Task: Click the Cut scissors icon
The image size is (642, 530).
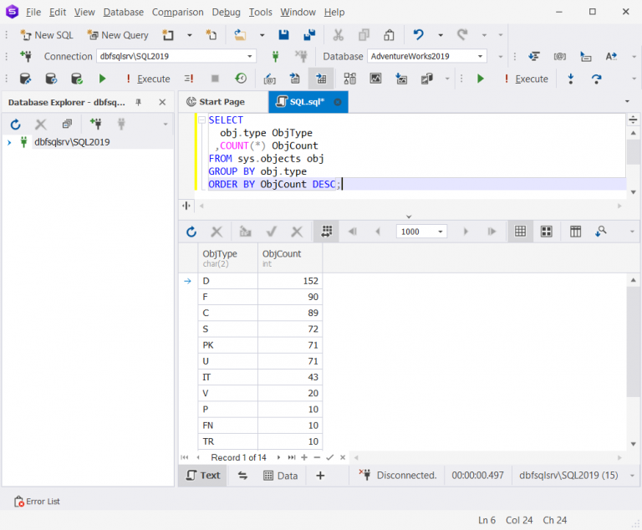Action: [x=338, y=35]
